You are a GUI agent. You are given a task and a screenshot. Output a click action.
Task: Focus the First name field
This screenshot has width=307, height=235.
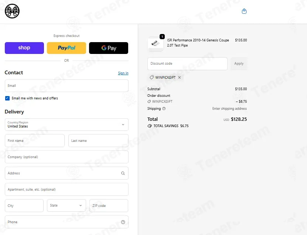(x=35, y=141)
